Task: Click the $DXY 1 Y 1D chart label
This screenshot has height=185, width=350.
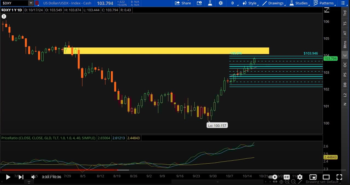Action: pos(12,10)
